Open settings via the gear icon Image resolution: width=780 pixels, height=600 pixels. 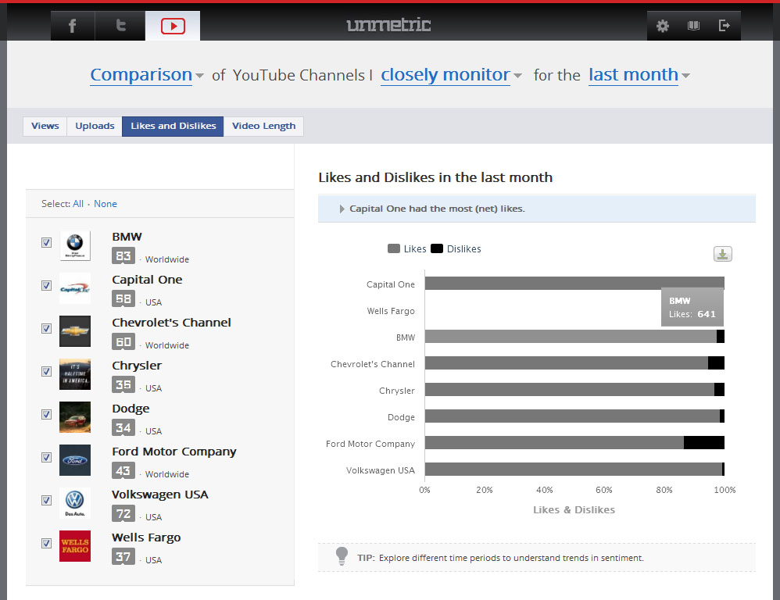pyautogui.click(x=662, y=26)
